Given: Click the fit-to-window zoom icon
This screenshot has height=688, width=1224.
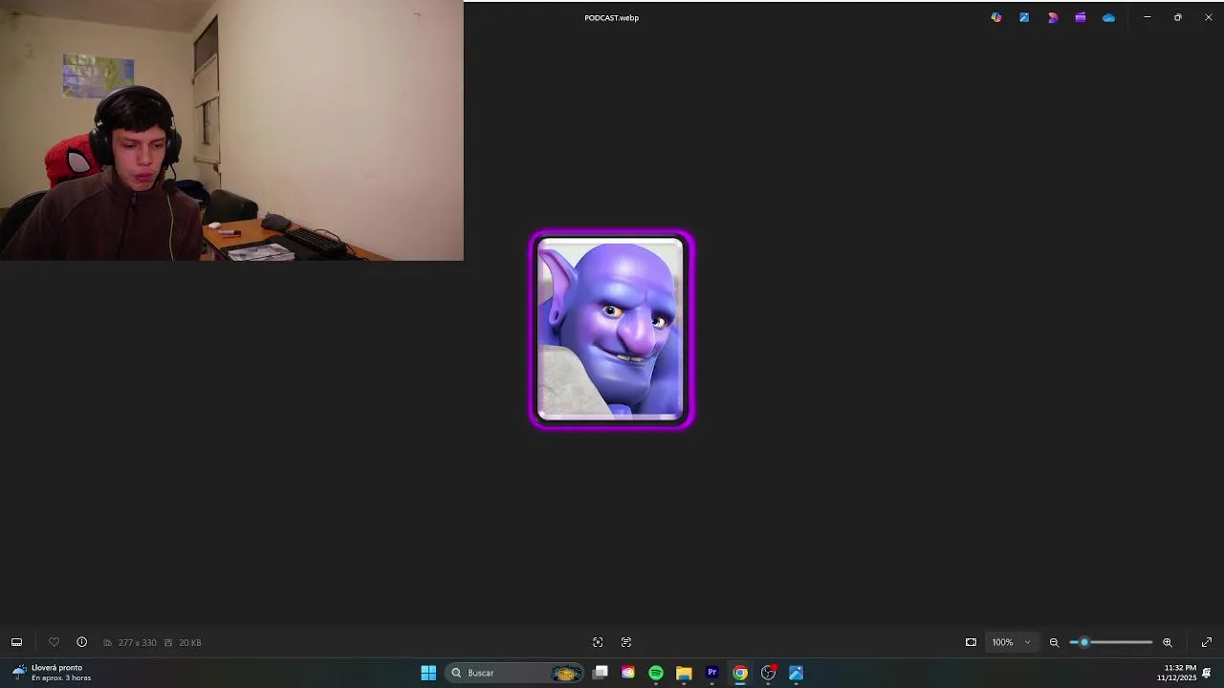Looking at the screenshot, I should pyautogui.click(x=971, y=642).
